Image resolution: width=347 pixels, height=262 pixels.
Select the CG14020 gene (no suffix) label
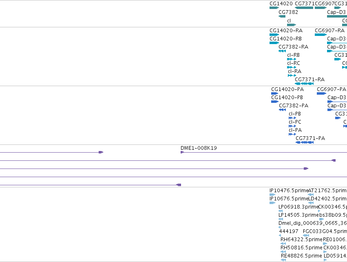coord(281,4)
